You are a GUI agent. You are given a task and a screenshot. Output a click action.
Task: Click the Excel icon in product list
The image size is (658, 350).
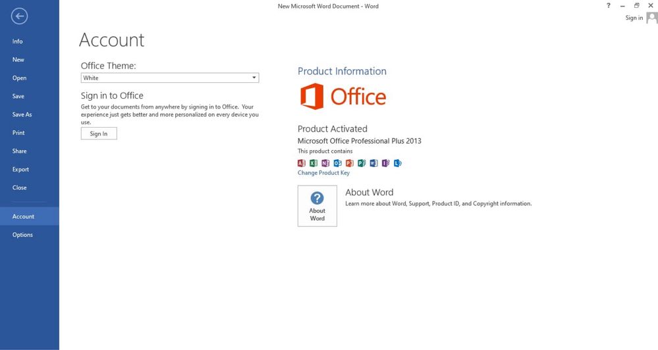click(314, 163)
